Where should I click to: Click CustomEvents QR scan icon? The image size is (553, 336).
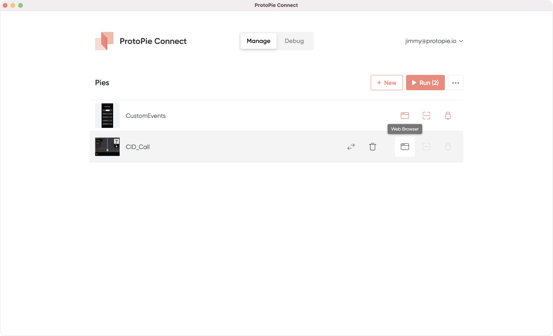point(426,116)
